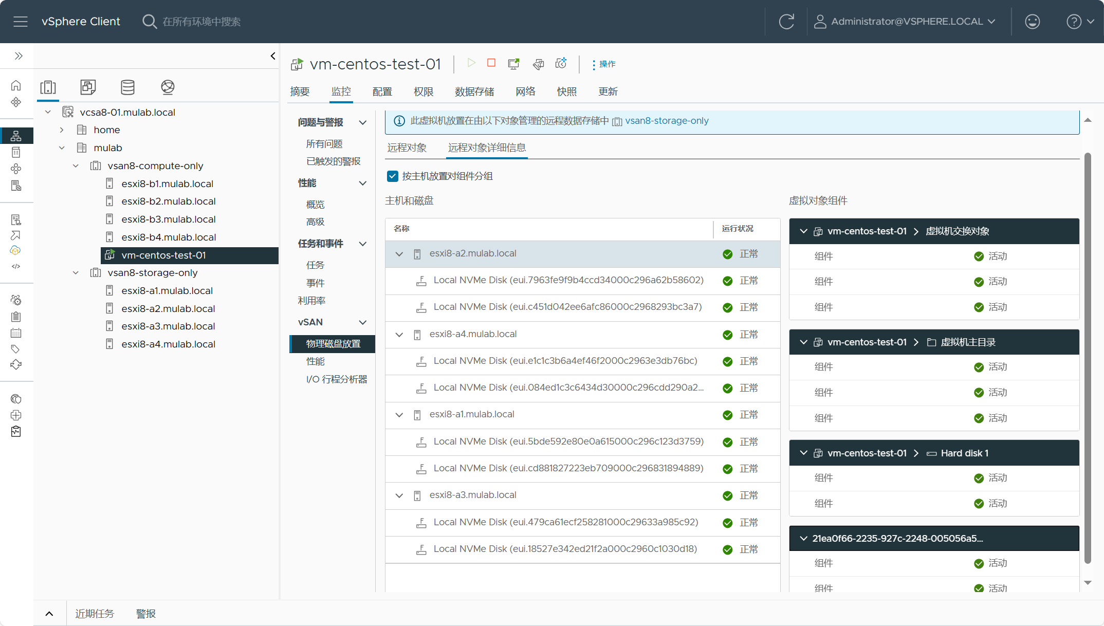
Task: Take a VM snapshot icon
Action: point(561,63)
